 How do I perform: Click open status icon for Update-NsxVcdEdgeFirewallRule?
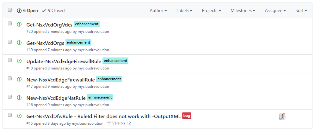[x=19, y=61]
